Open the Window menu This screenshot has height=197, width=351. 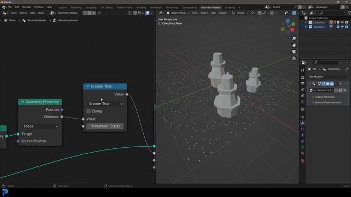click(38, 7)
